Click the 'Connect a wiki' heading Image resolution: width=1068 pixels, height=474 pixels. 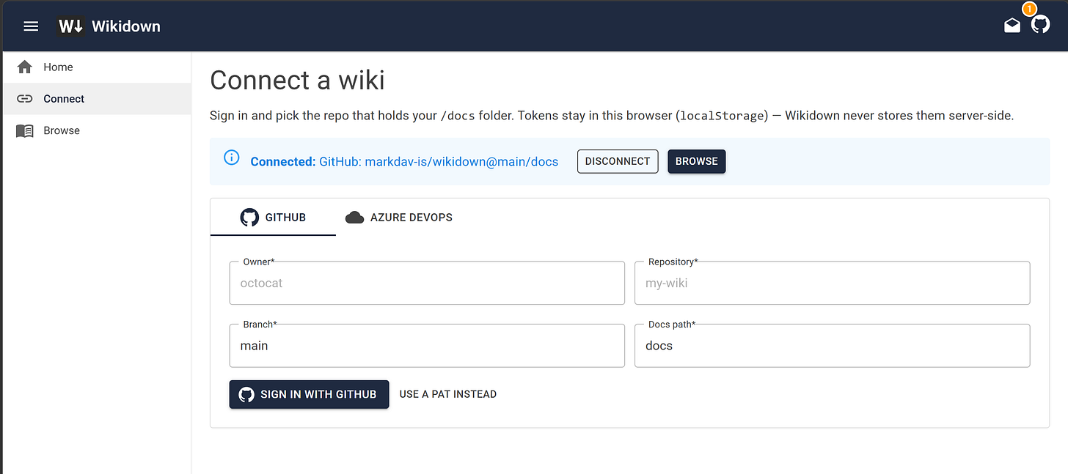(297, 80)
